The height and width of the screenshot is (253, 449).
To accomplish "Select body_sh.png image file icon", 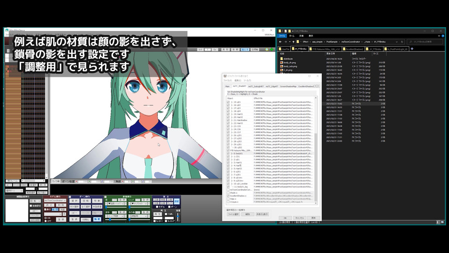I will (x=282, y=62).
